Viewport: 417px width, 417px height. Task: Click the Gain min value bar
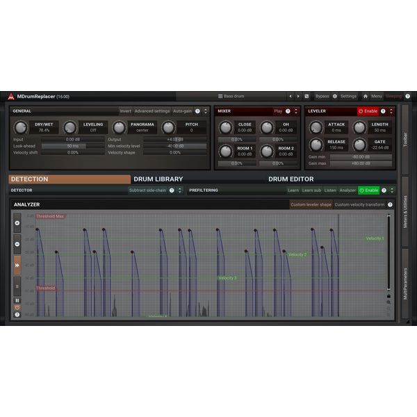click(361, 157)
